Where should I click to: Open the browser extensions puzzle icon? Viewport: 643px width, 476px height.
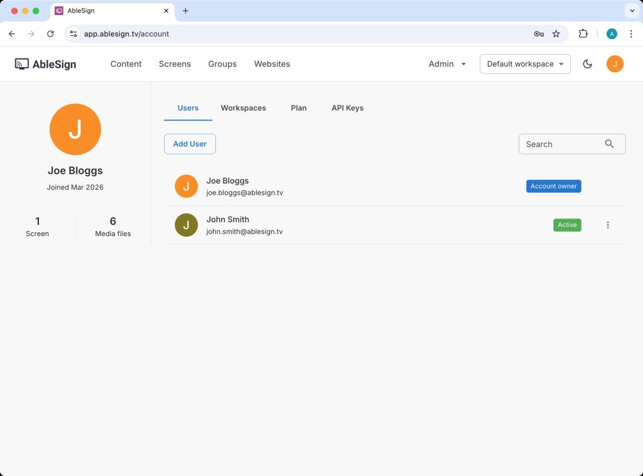(583, 34)
